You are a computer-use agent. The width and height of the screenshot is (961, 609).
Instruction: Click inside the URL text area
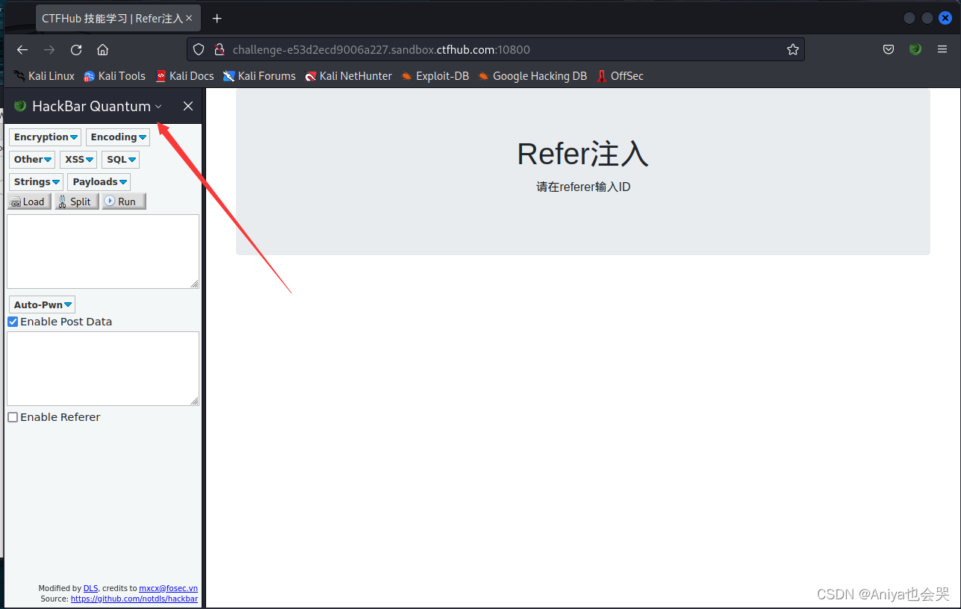point(103,252)
